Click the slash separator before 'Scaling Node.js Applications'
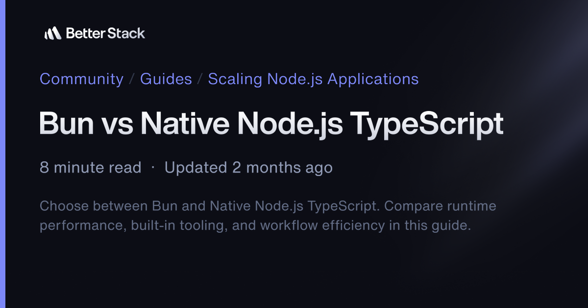The width and height of the screenshot is (588, 308). point(199,79)
